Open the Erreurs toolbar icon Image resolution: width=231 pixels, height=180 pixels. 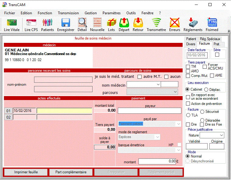pyautogui.click(x=175, y=22)
